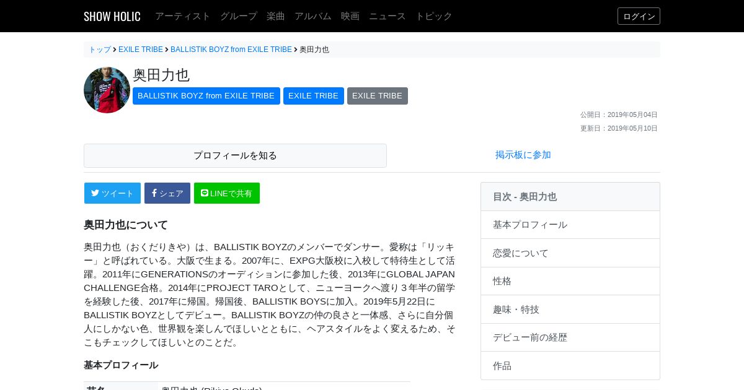The width and height of the screenshot is (744, 390).
Task: Click the 更新日:2019年05月10日 text
Action: 619,128
